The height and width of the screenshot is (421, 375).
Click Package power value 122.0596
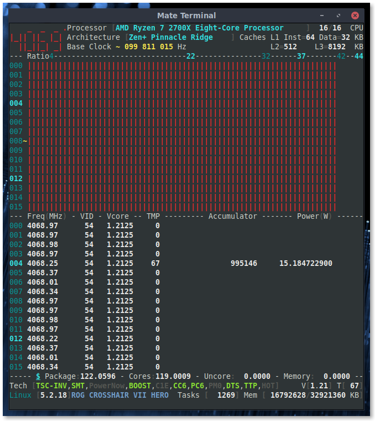(98, 377)
